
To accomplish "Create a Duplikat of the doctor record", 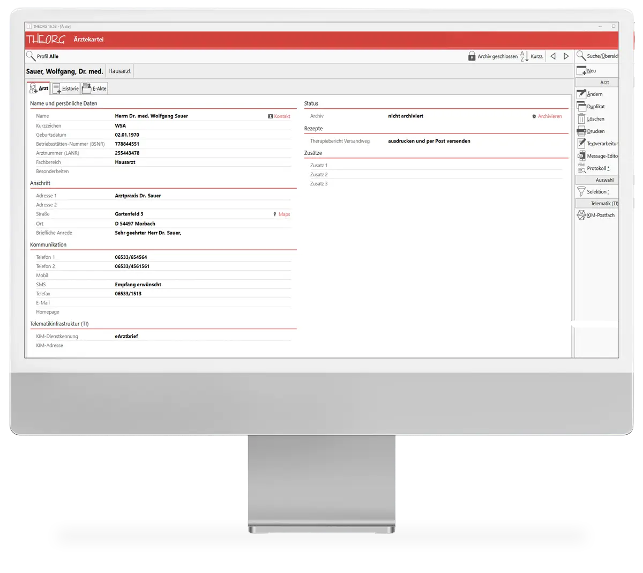I will pyautogui.click(x=581, y=107).
